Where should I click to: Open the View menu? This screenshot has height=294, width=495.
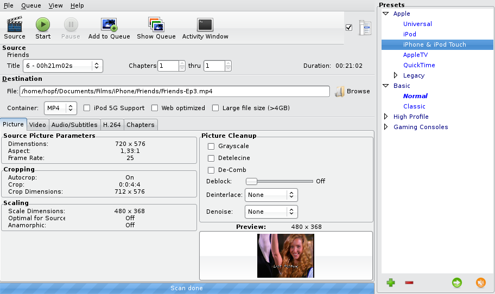(55, 5)
